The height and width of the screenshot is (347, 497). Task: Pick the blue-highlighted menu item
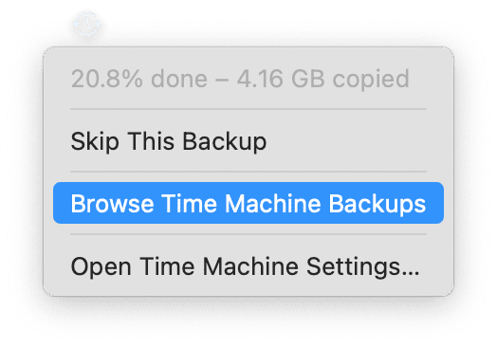point(248,203)
